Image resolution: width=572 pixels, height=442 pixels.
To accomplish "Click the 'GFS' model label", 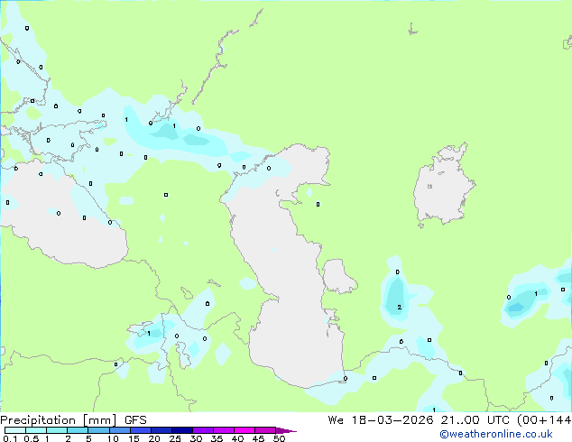I will [135, 420].
